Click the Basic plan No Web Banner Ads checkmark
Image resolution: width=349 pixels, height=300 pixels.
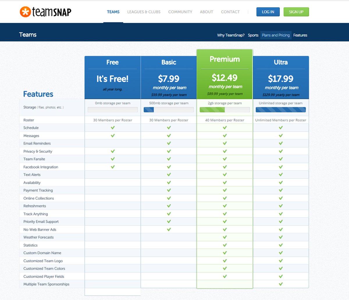[169, 229]
